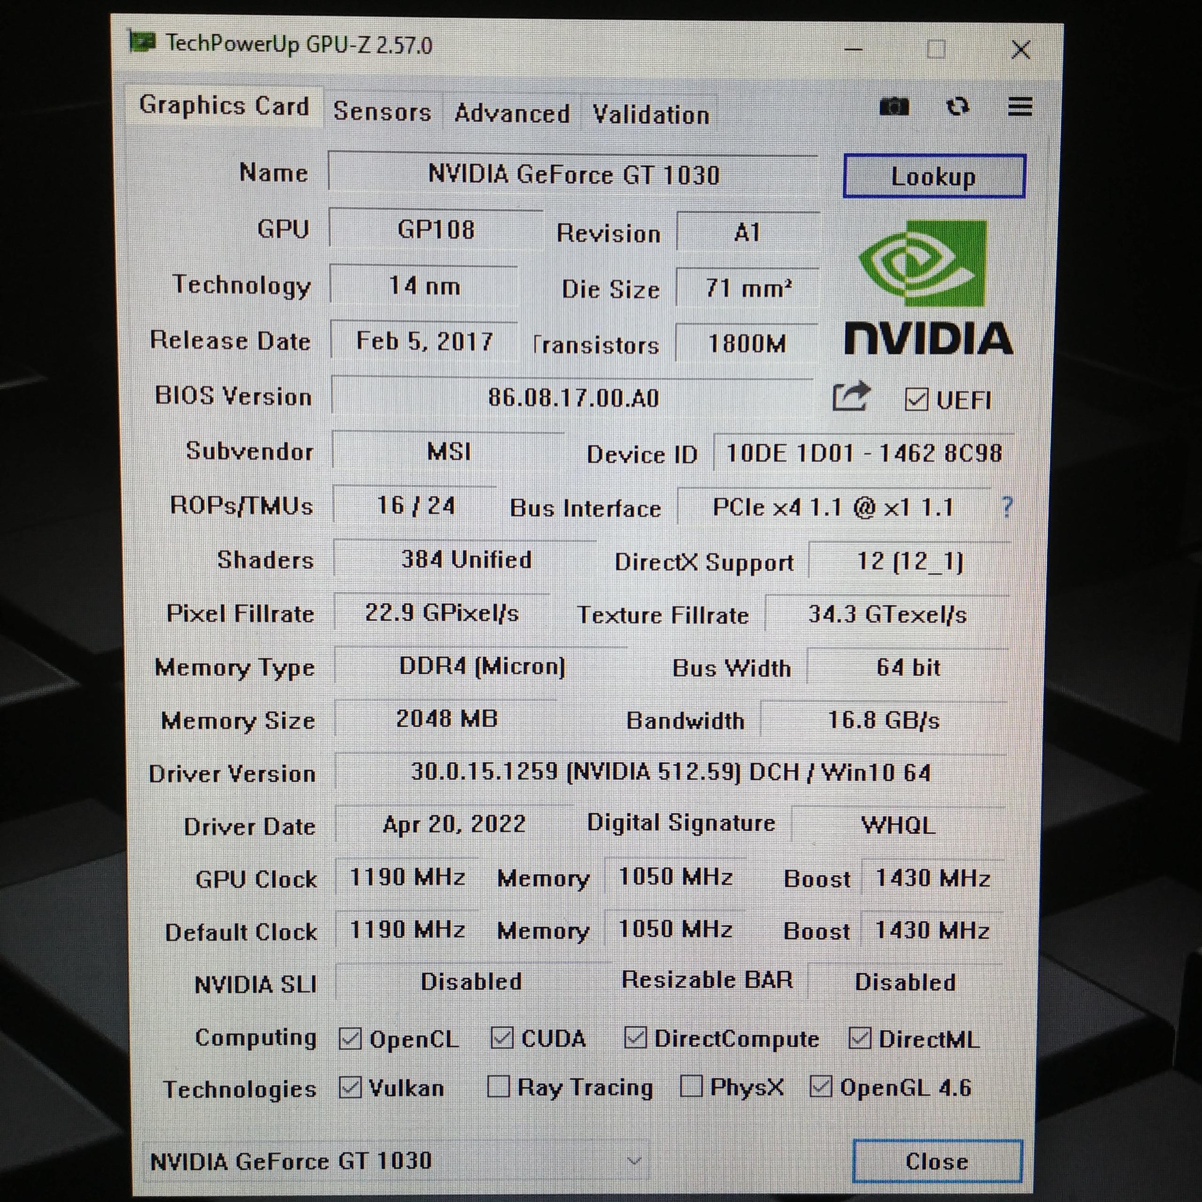Click the refresh icon
Image resolution: width=1202 pixels, height=1202 pixels.
(x=957, y=107)
